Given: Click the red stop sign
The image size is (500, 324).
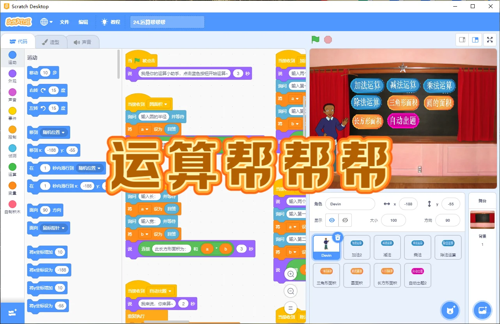Looking at the screenshot, I should click(x=328, y=39).
